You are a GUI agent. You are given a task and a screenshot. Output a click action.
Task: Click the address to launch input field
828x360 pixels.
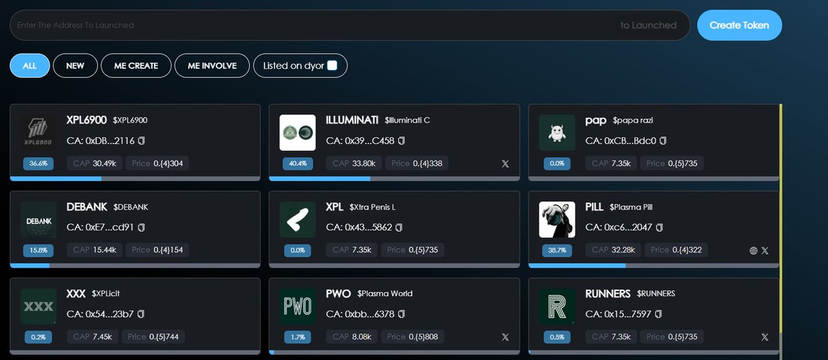[310, 26]
